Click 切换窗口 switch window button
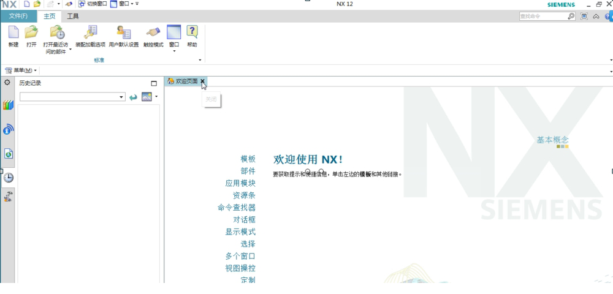613x294 pixels. (93, 4)
